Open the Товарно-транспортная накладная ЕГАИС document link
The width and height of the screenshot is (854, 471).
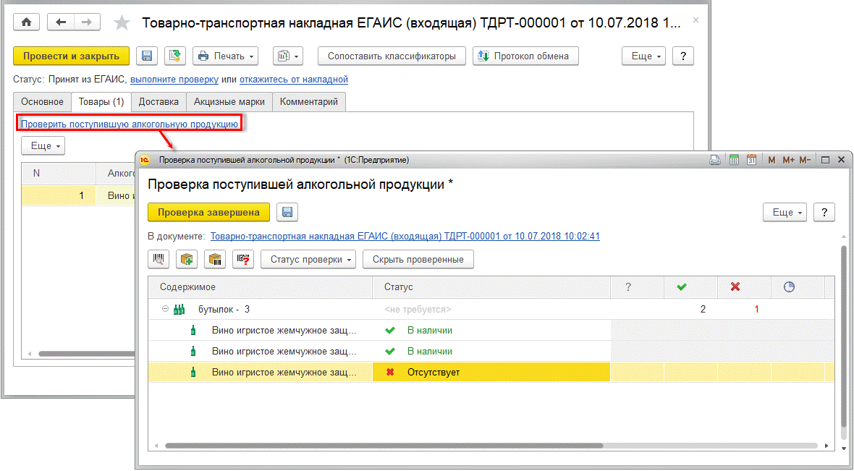coord(405,237)
